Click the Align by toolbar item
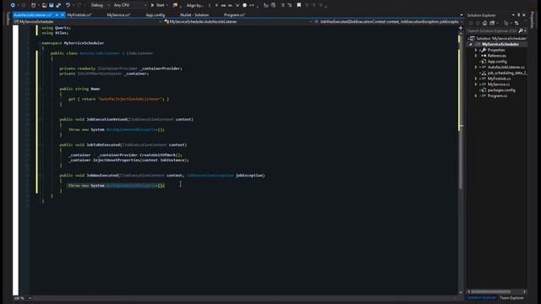 pyautogui.click(x=195, y=5)
